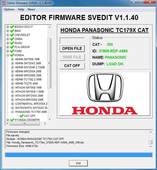Viewport: 157px width, 170px height.
Task: Select the KEIHIN SH72546 3.75MB tree item
Action: click(30, 67)
